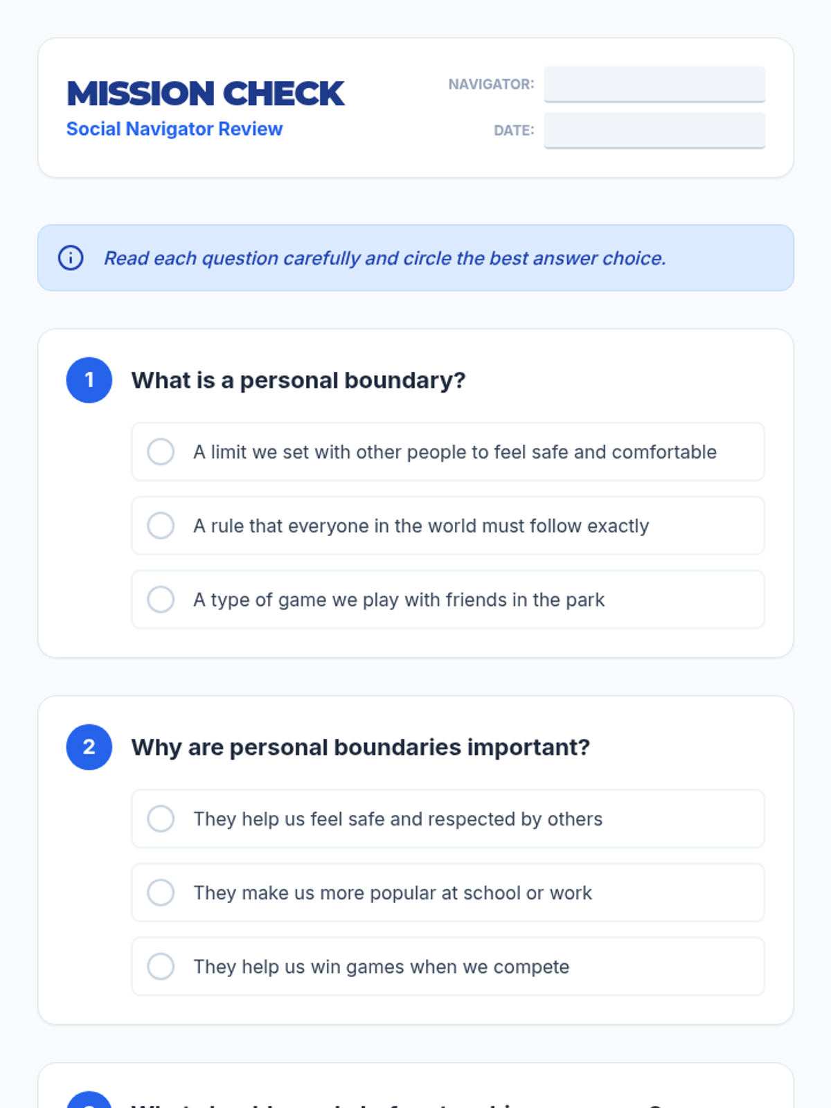Click the info icon in instructions banner

(71, 258)
